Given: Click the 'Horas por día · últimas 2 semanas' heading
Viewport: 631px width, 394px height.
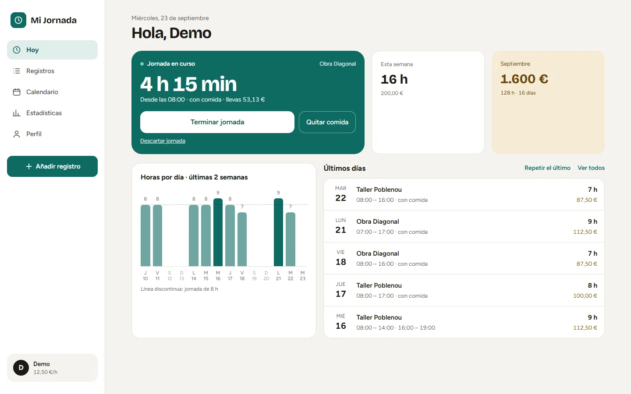Looking at the screenshot, I should (194, 177).
